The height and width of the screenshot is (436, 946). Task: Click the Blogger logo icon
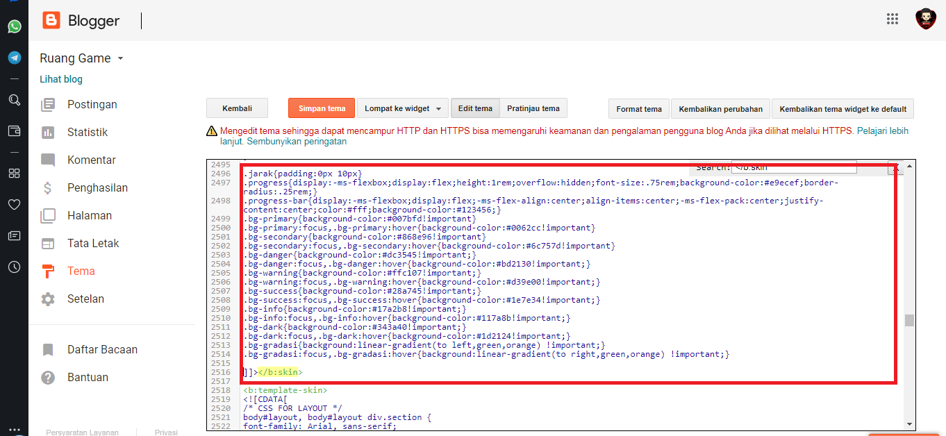(x=51, y=21)
